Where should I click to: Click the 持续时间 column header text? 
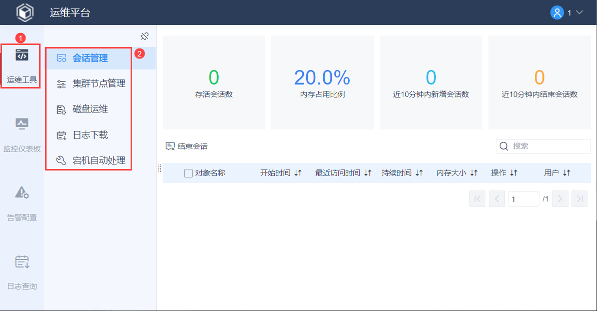coord(397,173)
